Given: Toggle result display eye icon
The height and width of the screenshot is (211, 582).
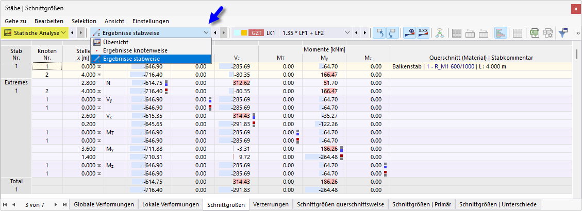Looking at the screenshot, I should pyautogui.click(x=410, y=32).
